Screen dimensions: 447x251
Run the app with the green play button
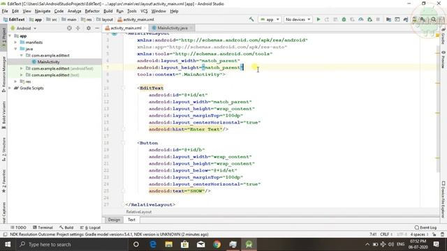coord(318,20)
